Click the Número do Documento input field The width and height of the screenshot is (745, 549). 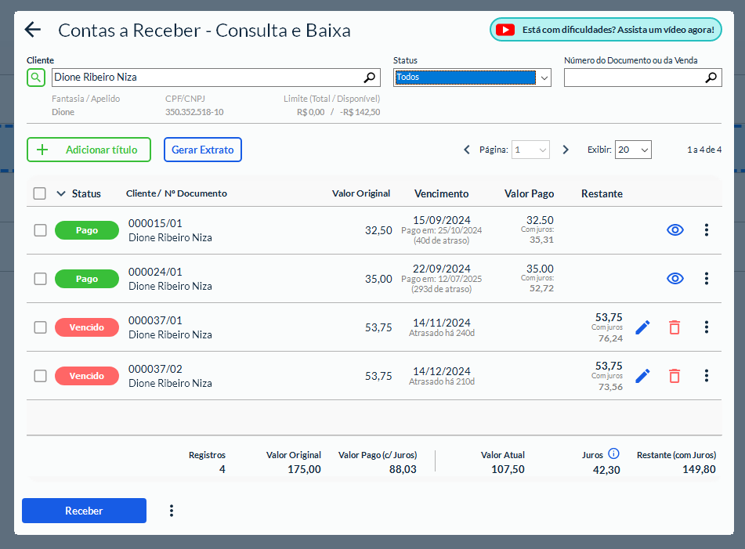click(x=633, y=78)
